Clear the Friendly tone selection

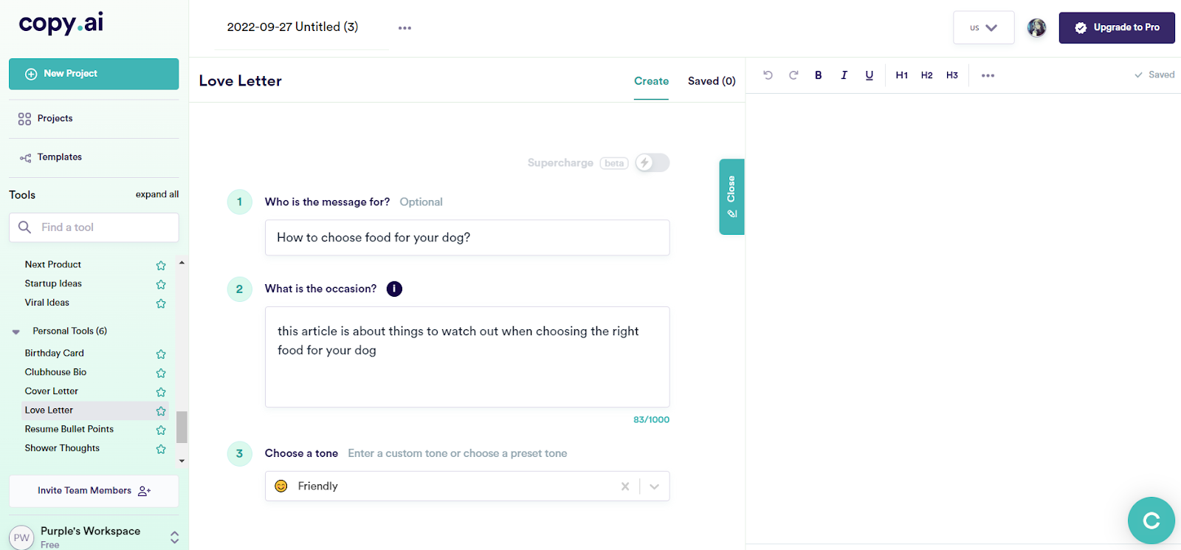[625, 487]
